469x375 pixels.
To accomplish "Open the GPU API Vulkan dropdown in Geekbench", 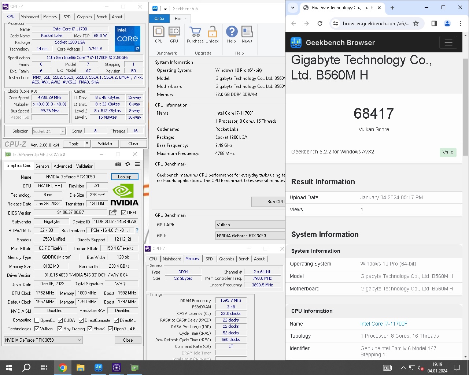I will 250,225.
